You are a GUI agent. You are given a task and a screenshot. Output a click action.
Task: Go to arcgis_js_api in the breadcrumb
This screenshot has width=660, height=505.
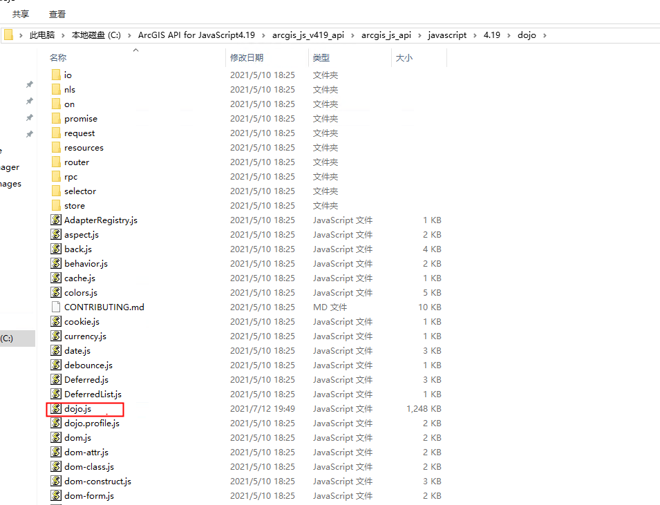point(386,35)
